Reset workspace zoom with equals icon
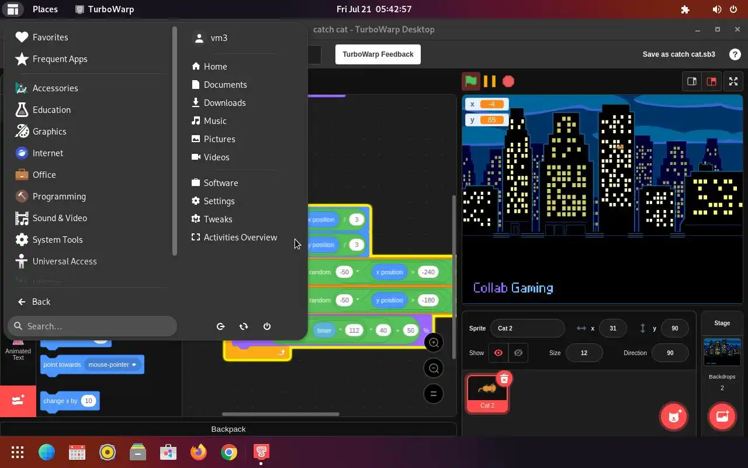This screenshot has height=468, width=748. point(434,394)
